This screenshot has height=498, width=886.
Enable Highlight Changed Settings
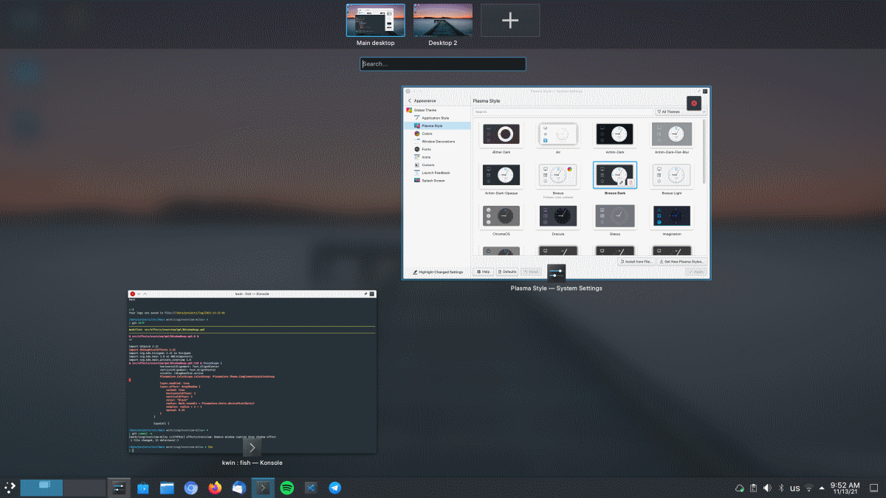(x=437, y=272)
